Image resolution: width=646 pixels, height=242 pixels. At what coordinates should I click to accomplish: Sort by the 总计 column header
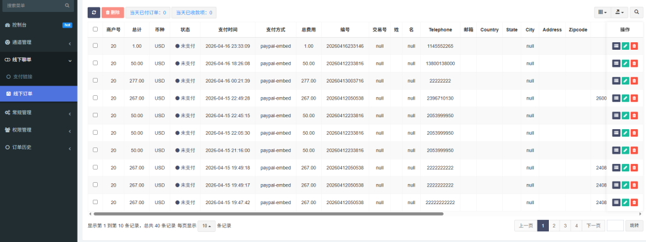tap(137, 30)
